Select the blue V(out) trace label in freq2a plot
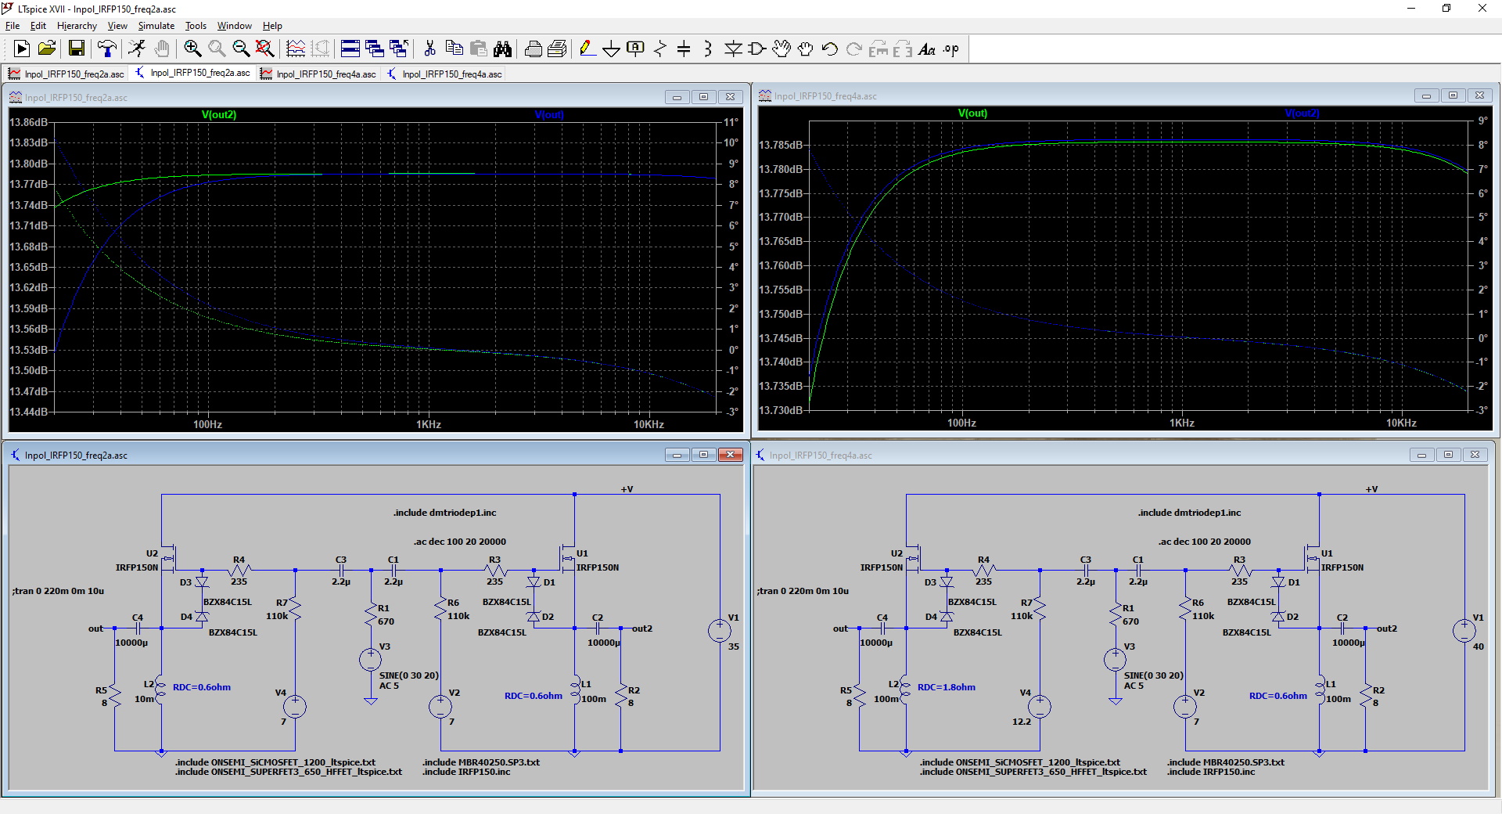Image resolution: width=1502 pixels, height=814 pixels. coord(549,114)
